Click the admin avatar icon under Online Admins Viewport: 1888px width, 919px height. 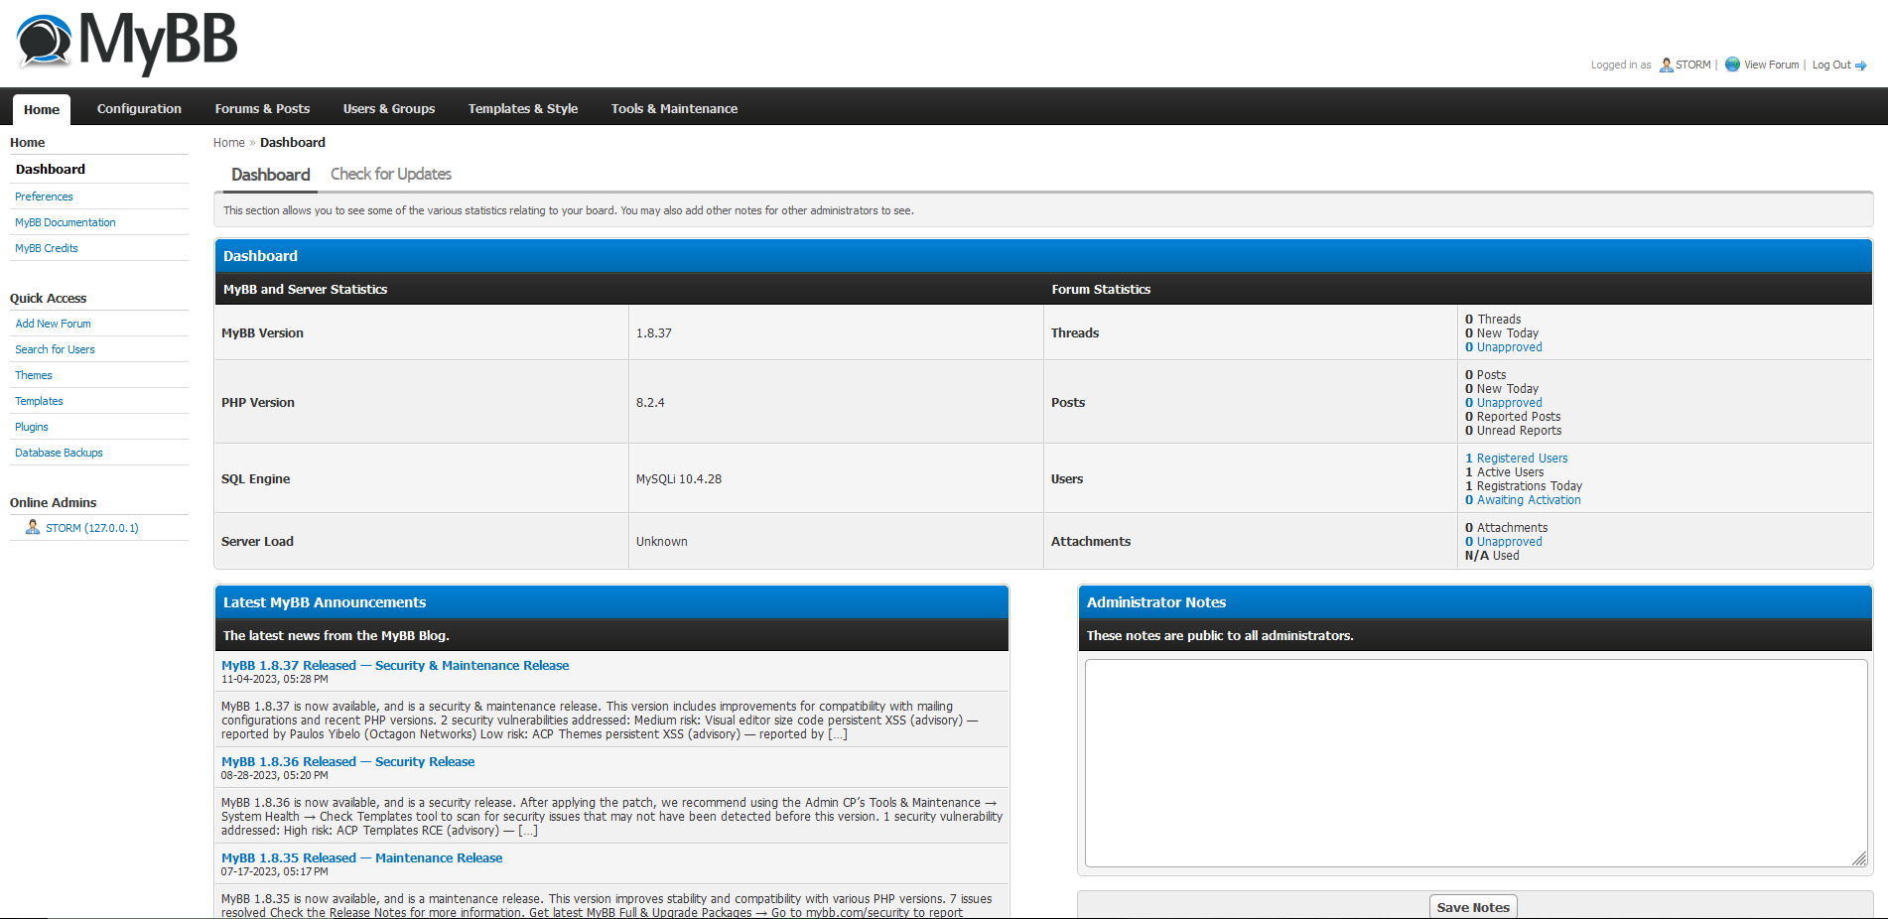pyautogui.click(x=33, y=527)
